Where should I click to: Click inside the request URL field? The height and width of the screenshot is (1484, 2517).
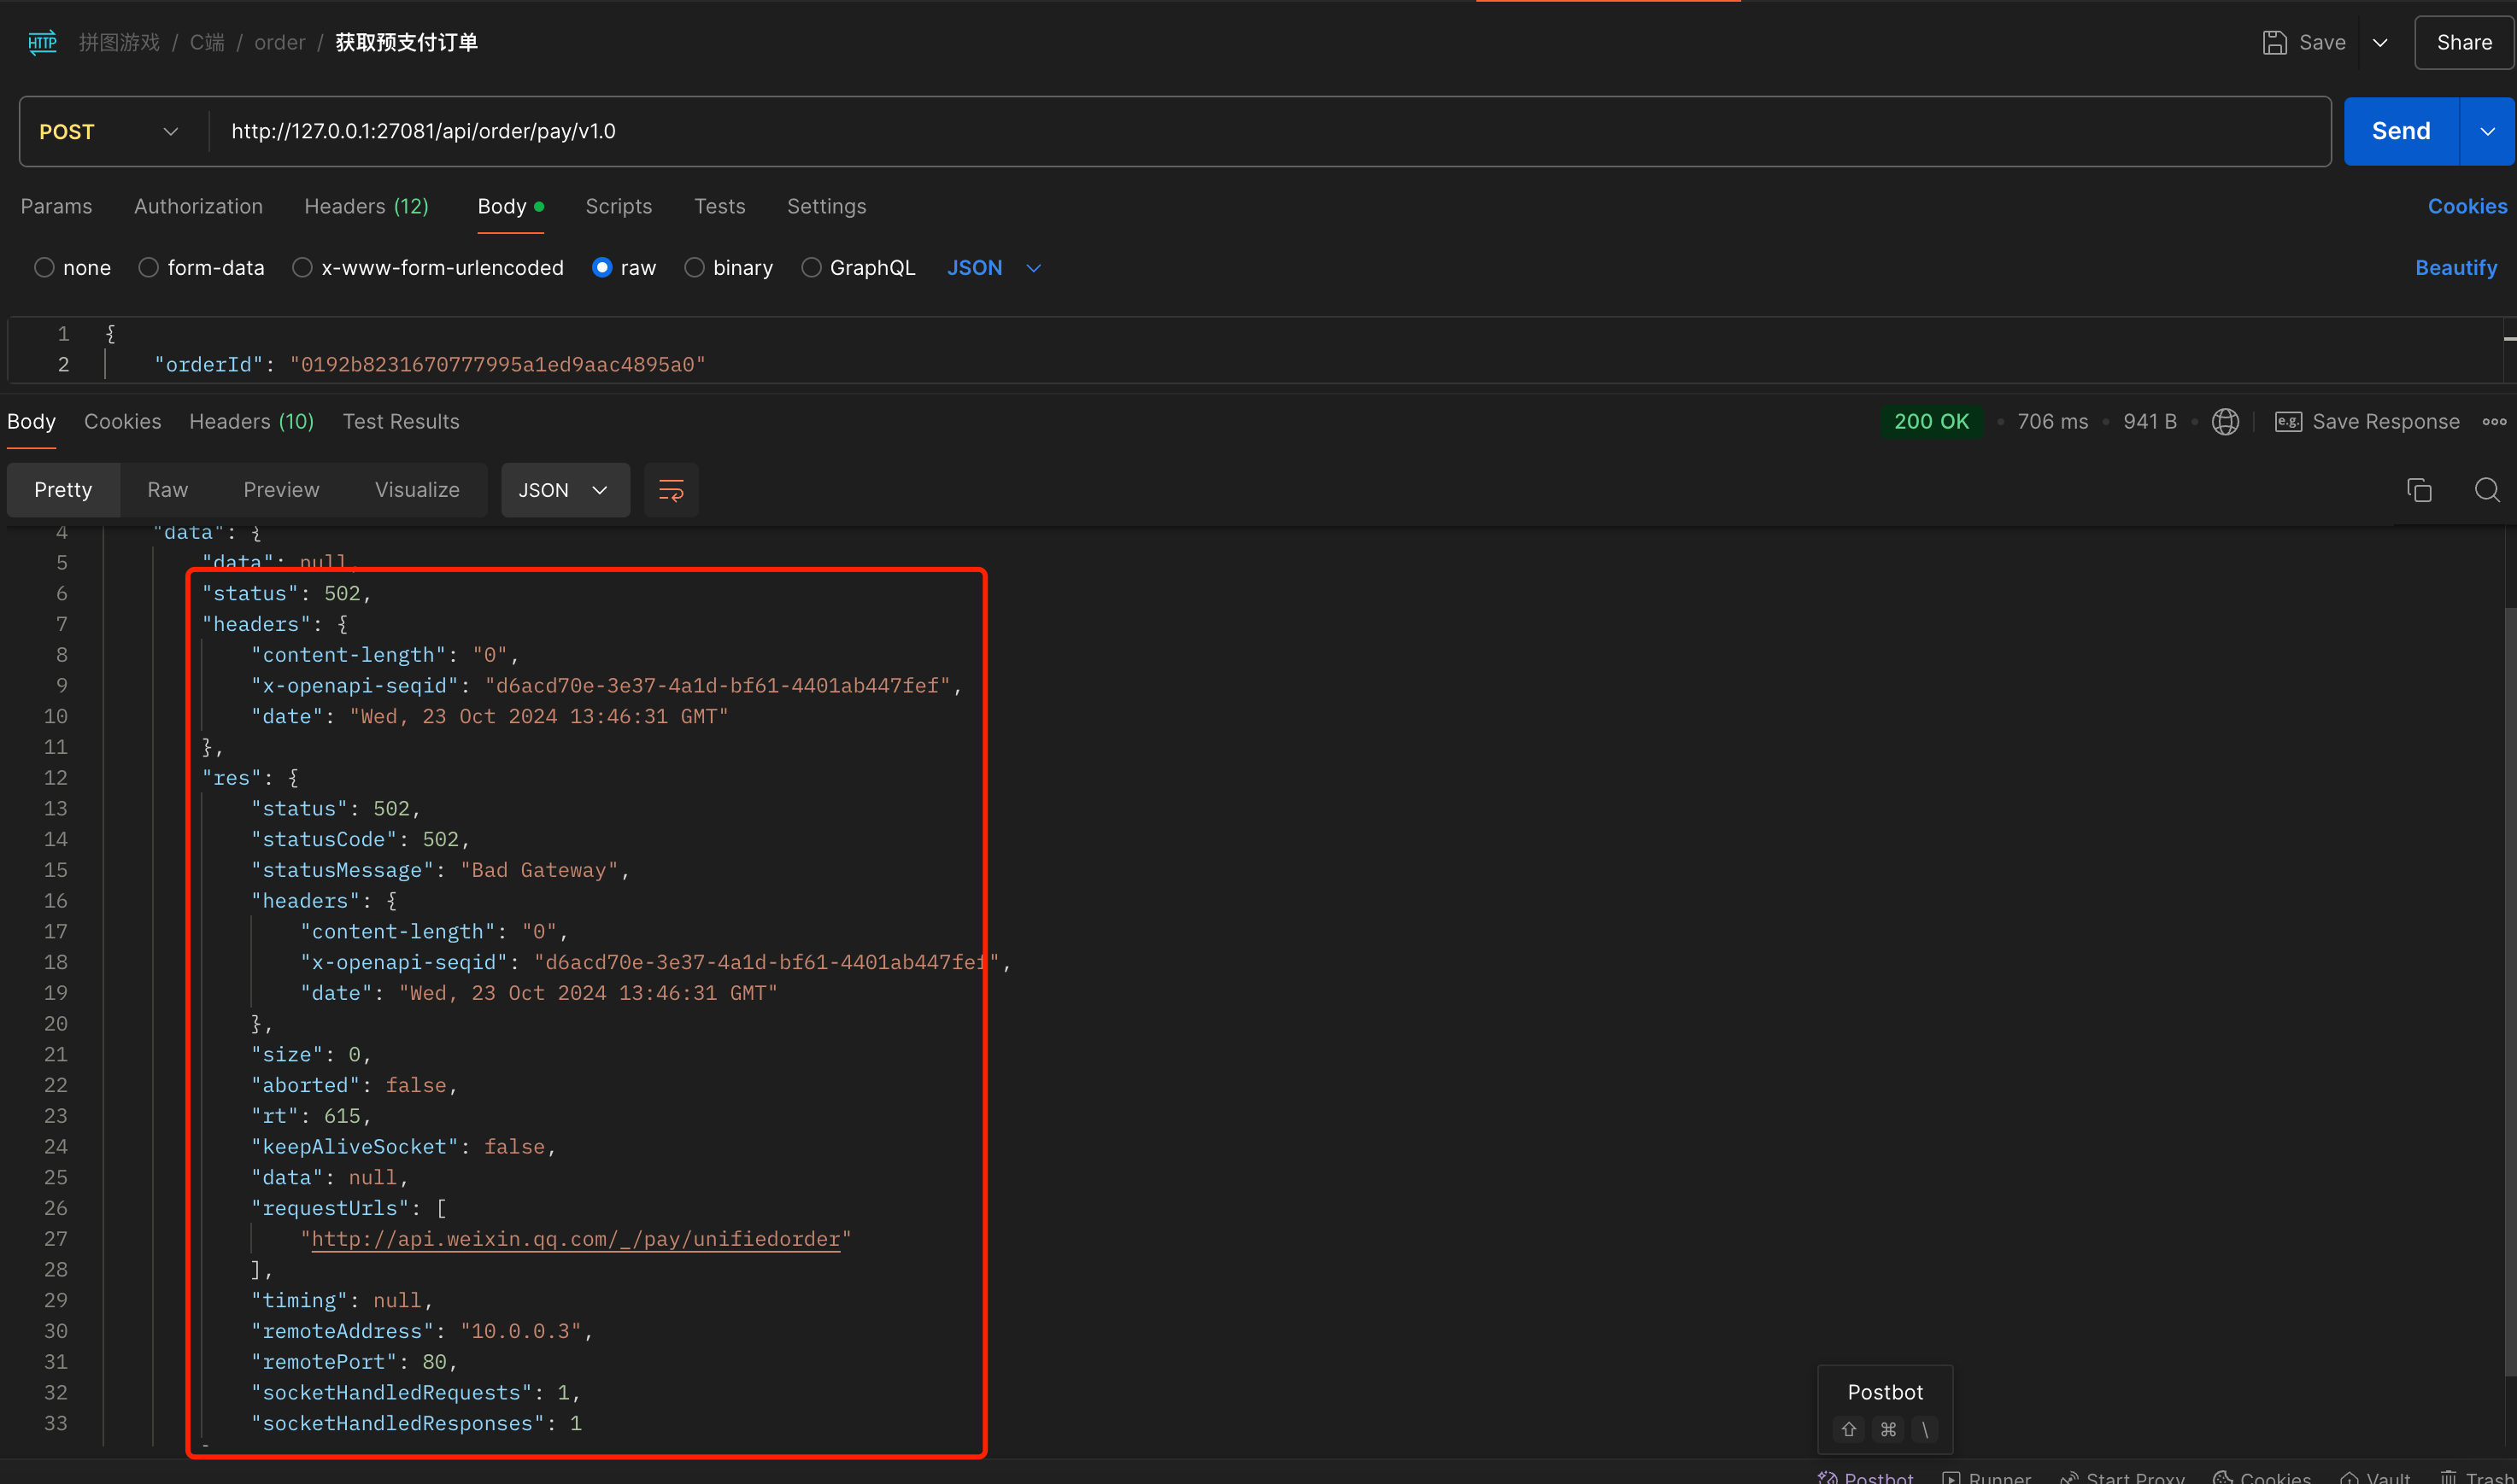[1200, 132]
